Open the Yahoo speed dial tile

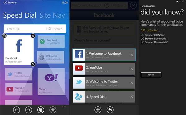51,82
